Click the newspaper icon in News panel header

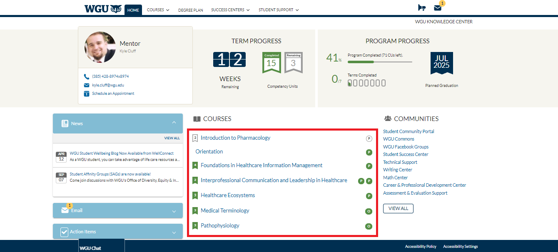click(x=65, y=124)
